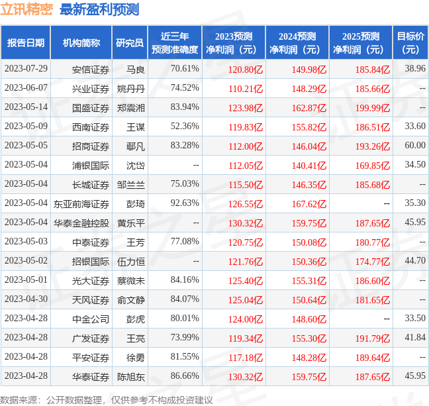Click target price 38.96

415,68
